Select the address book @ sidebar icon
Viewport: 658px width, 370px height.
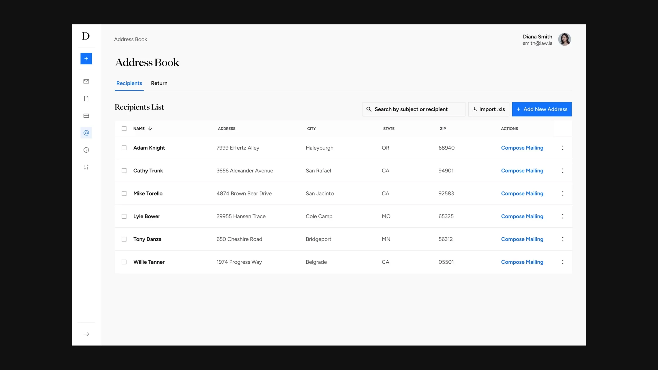86,133
